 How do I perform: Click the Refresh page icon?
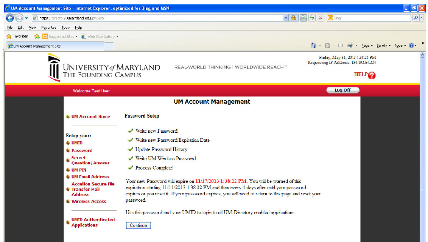(x=312, y=18)
